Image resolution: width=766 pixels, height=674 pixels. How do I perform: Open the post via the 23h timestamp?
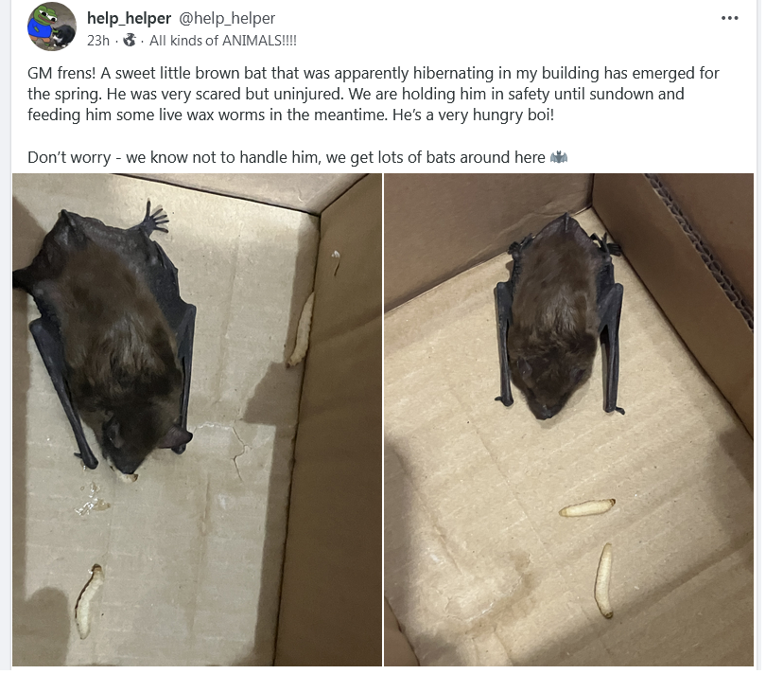tap(98, 41)
